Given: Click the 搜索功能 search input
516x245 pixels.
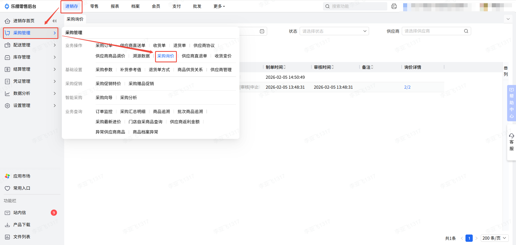Looking at the screenshot, I should click(x=355, y=6).
